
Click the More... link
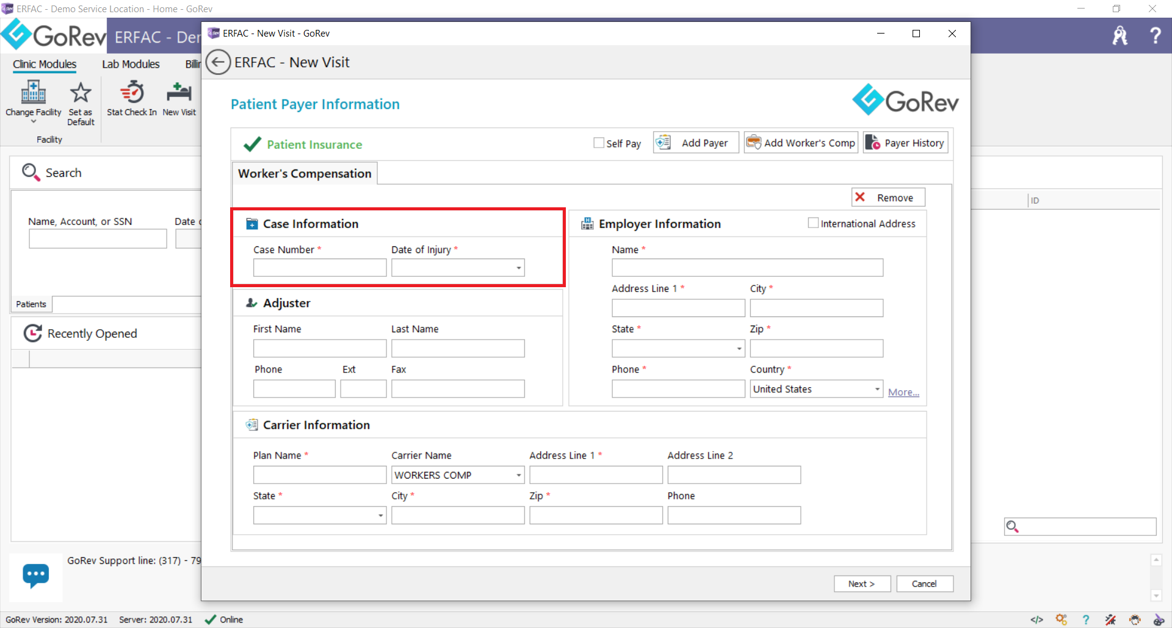point(903,392)
